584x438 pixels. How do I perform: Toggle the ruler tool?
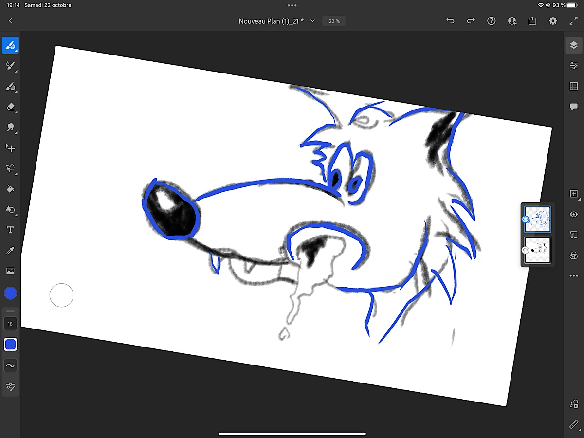(573, 424)
